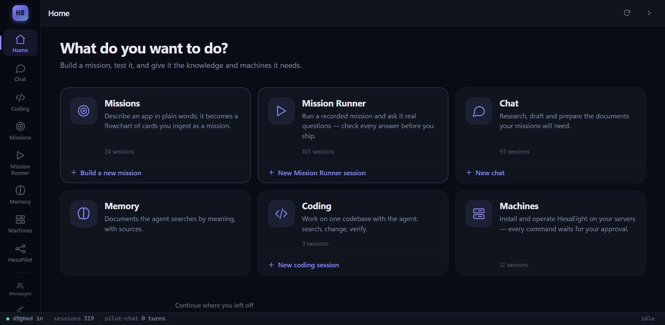665x325 pixels.
Task: Click the Mission Runner card play icon
Action: [x=281, y=111]
